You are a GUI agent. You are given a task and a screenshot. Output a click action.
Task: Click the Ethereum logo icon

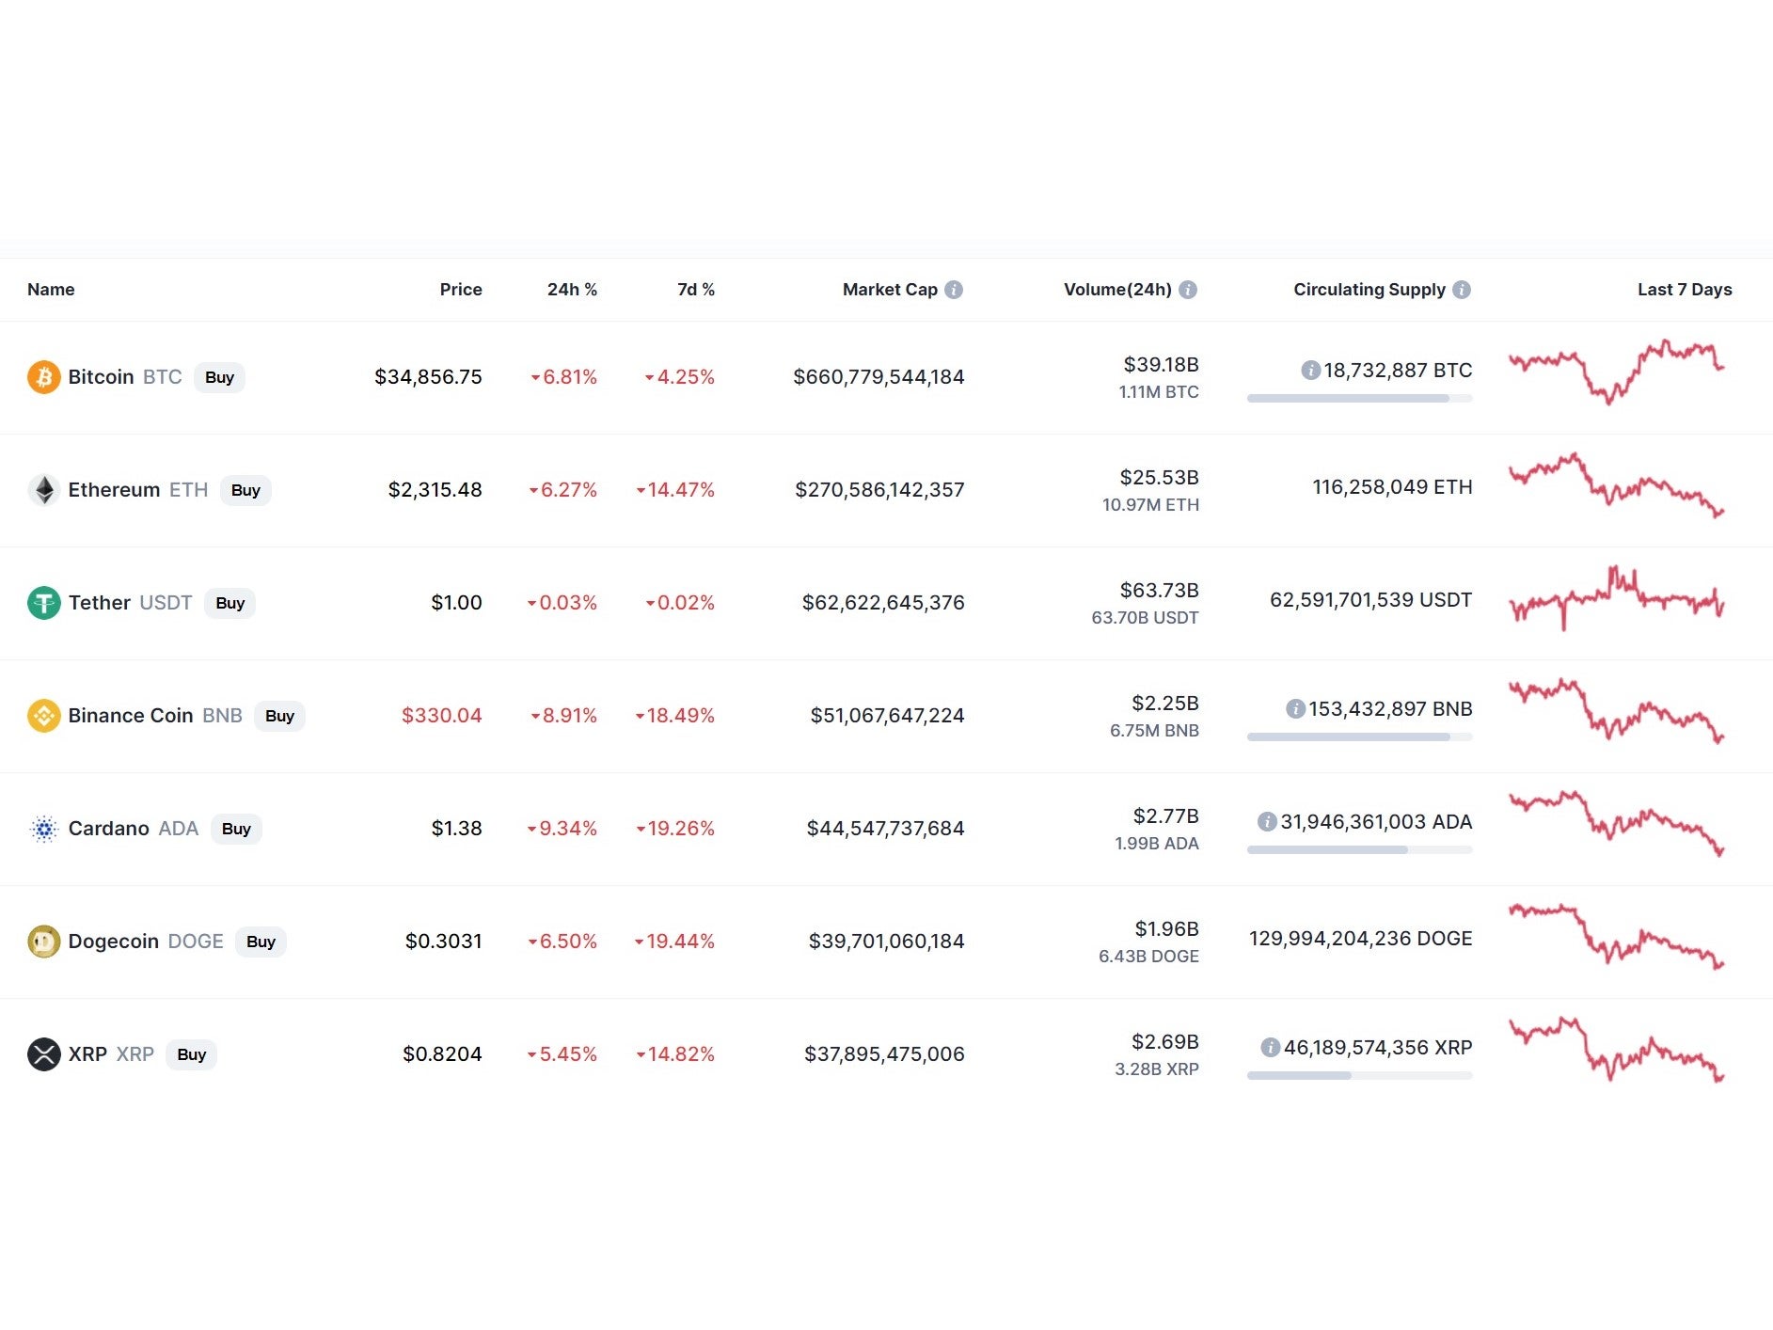pyautogui.click(x=43, y=490)
